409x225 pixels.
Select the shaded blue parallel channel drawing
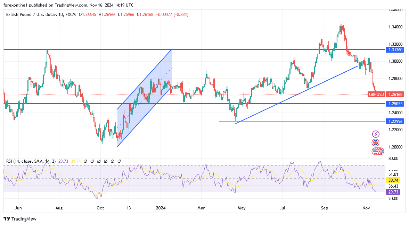[145, 97]
